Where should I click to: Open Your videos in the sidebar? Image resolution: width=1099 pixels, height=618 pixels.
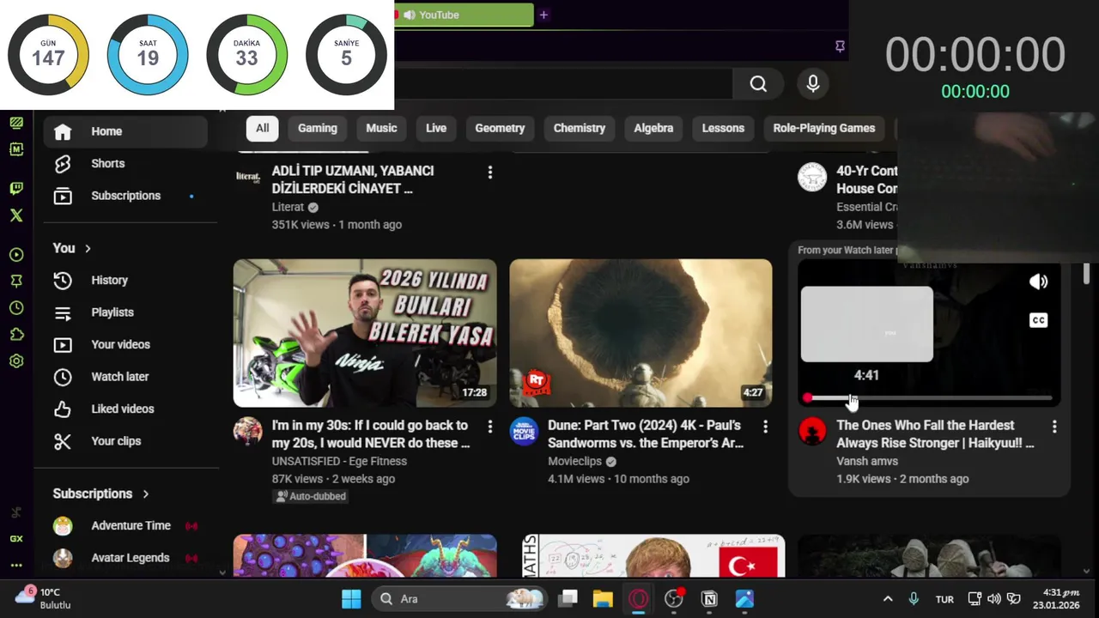tap(125, 344)
